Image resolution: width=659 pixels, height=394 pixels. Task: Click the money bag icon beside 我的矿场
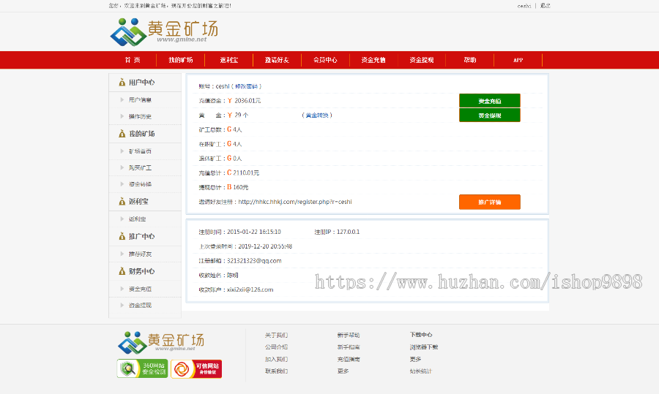click(x=122, y=134)
